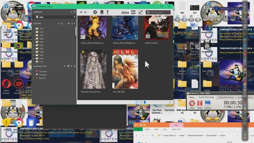This screenshot has height=143, width=254.
Task: Toggle fullscreen mode icon in toolbar
Action: click(x=140, y=12)
